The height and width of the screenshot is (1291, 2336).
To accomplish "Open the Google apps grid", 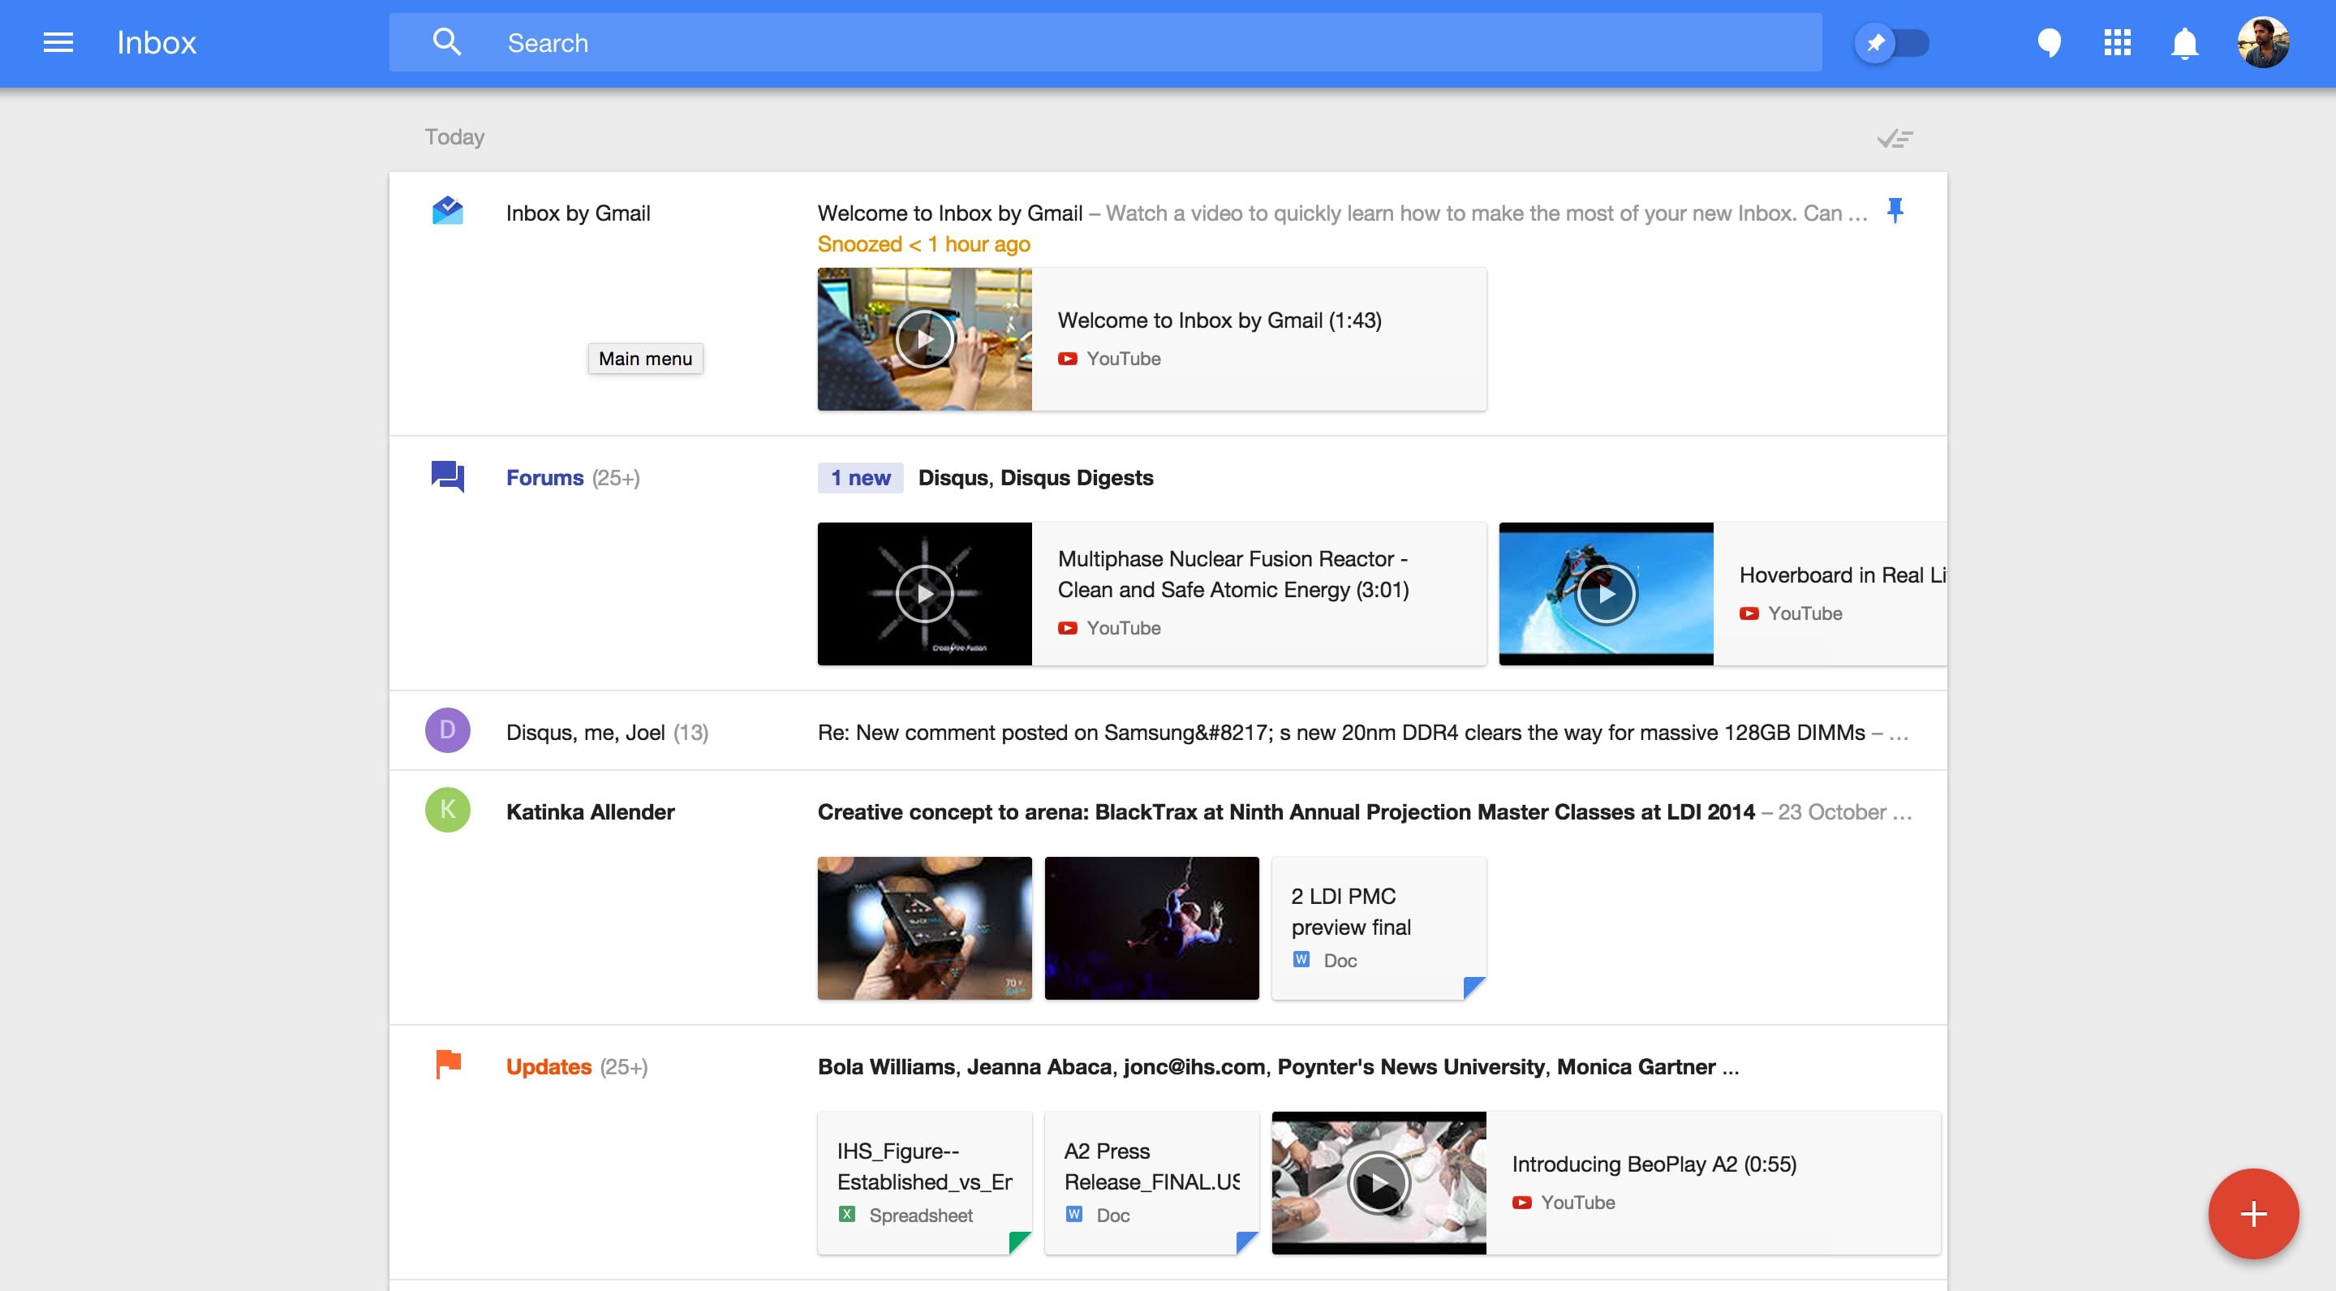I will tap(2117, 43).
